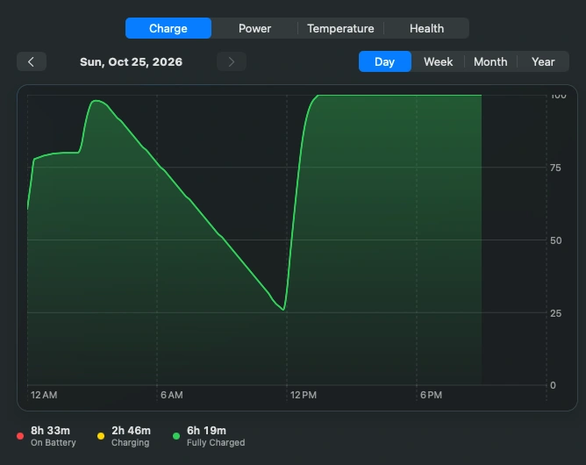
Task: Select the Day range view
Action: (x=384, y=61)
